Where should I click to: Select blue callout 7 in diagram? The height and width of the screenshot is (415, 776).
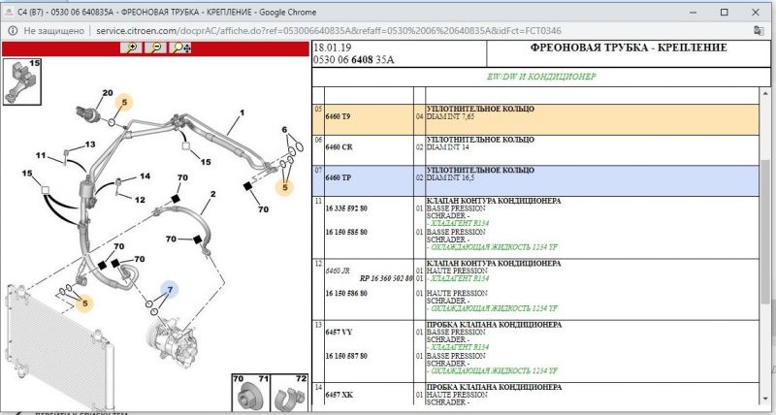[169, 290]
